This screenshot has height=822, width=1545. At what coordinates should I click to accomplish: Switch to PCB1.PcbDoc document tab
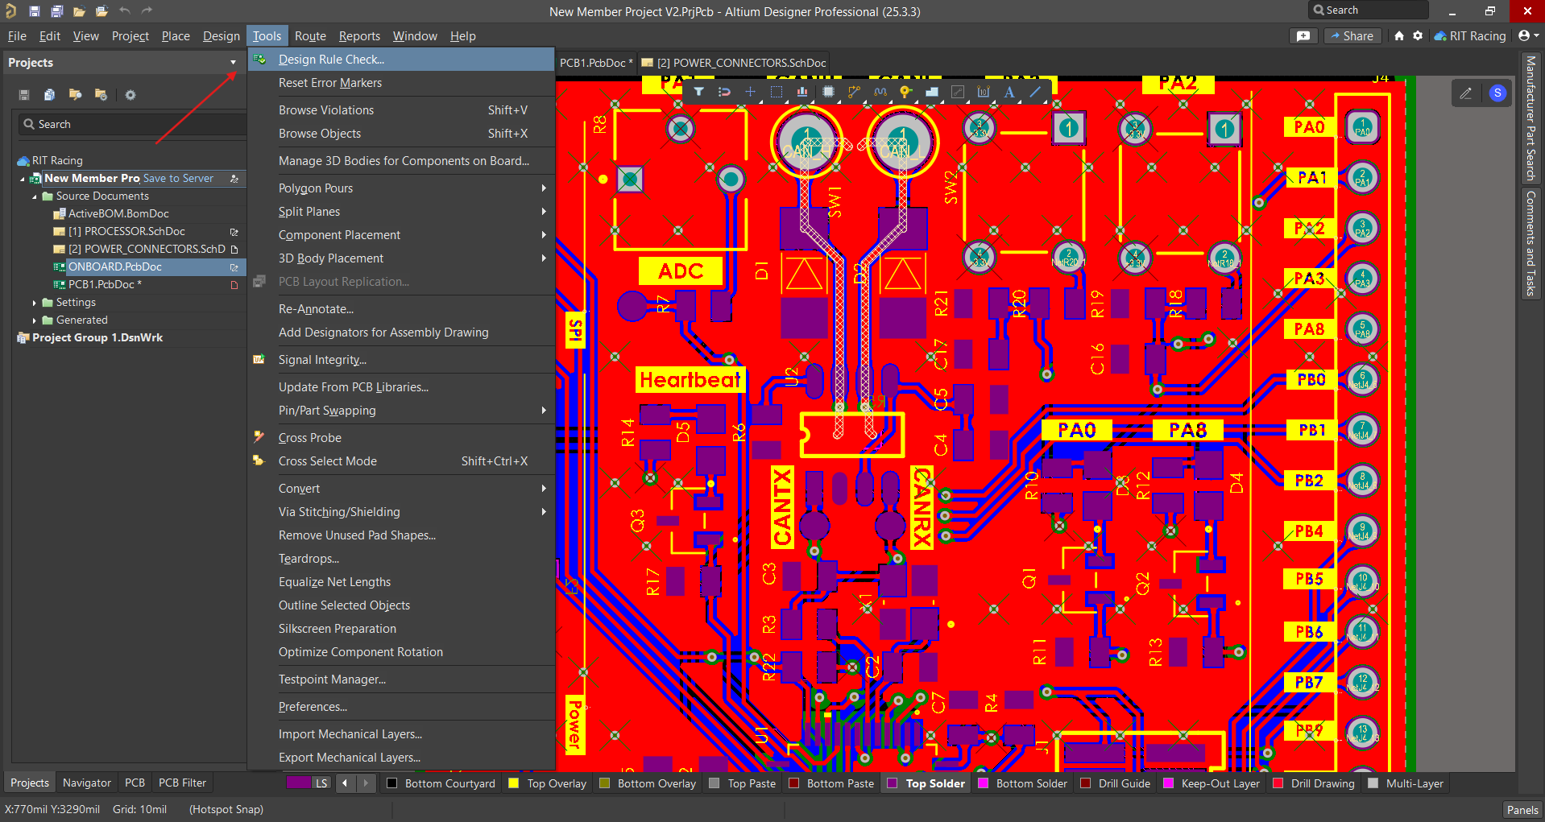[596, 63]
